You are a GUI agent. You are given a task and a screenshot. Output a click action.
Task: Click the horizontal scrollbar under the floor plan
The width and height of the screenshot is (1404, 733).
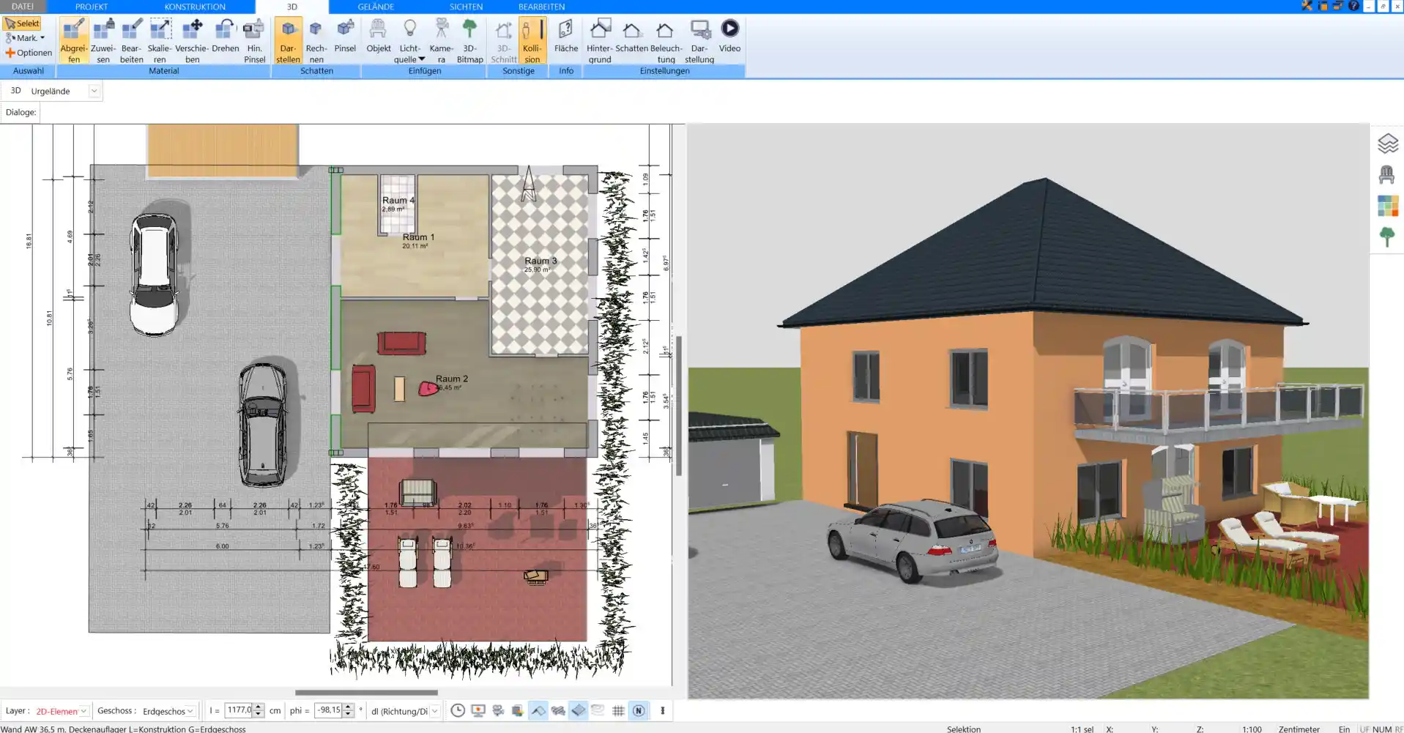tap(366, 692)
